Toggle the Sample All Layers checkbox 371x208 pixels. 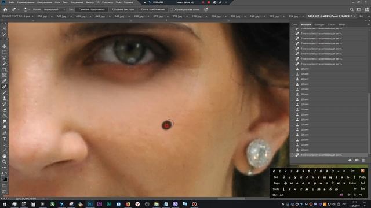(172, 10)
